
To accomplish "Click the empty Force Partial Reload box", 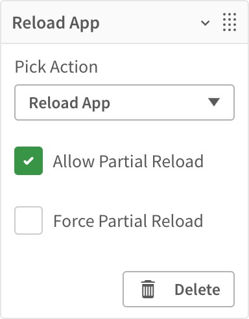I will (x=29, y=220).
